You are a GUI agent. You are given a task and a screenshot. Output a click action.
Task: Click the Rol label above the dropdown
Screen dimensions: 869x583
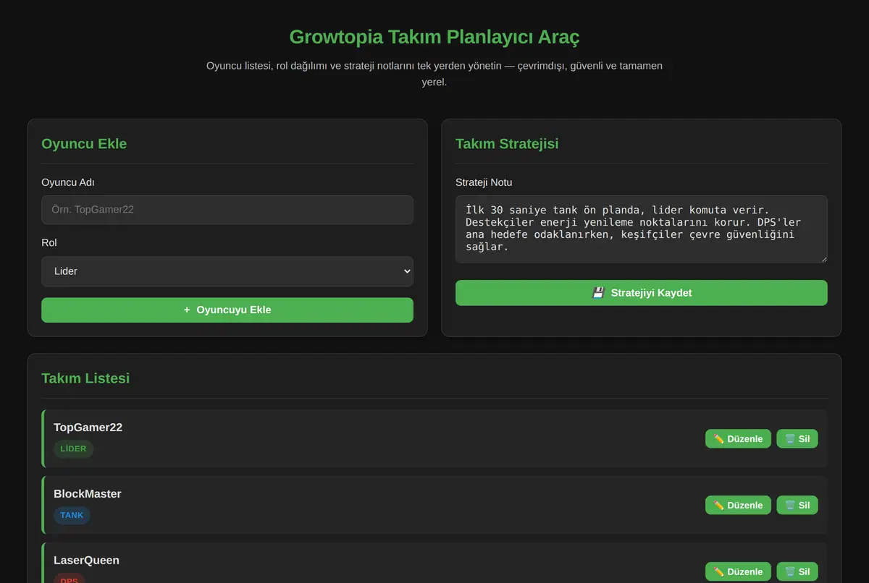(49, 243)
